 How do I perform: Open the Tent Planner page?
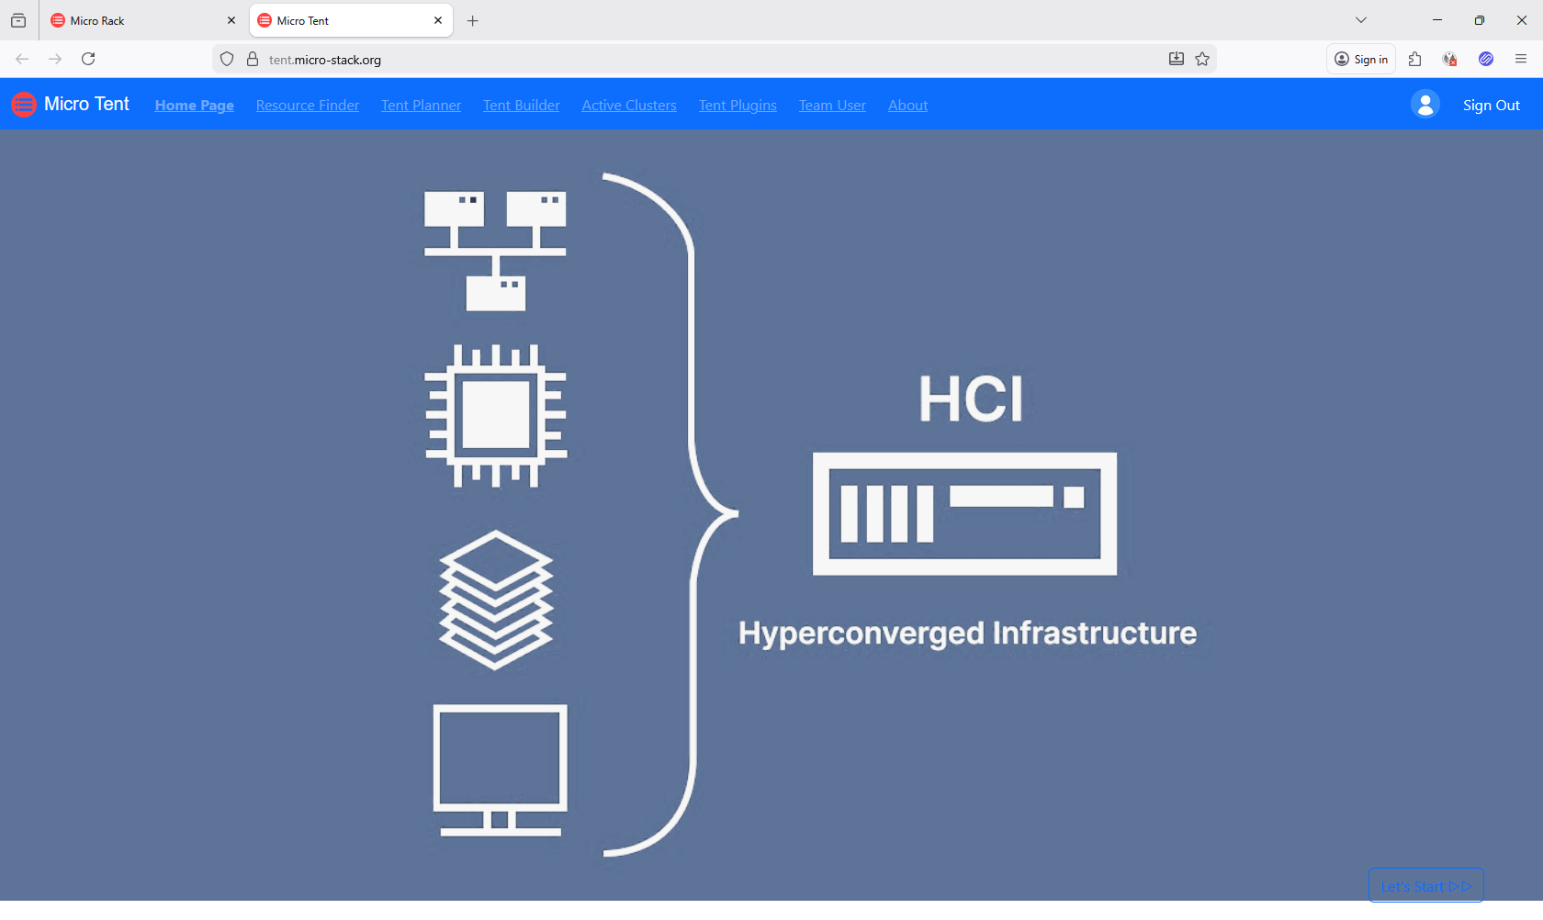point(420,105)
